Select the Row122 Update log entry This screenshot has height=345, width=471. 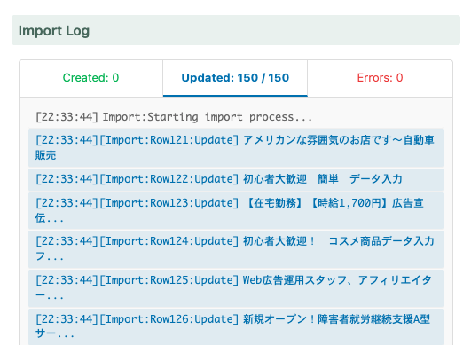pos(236,179)
